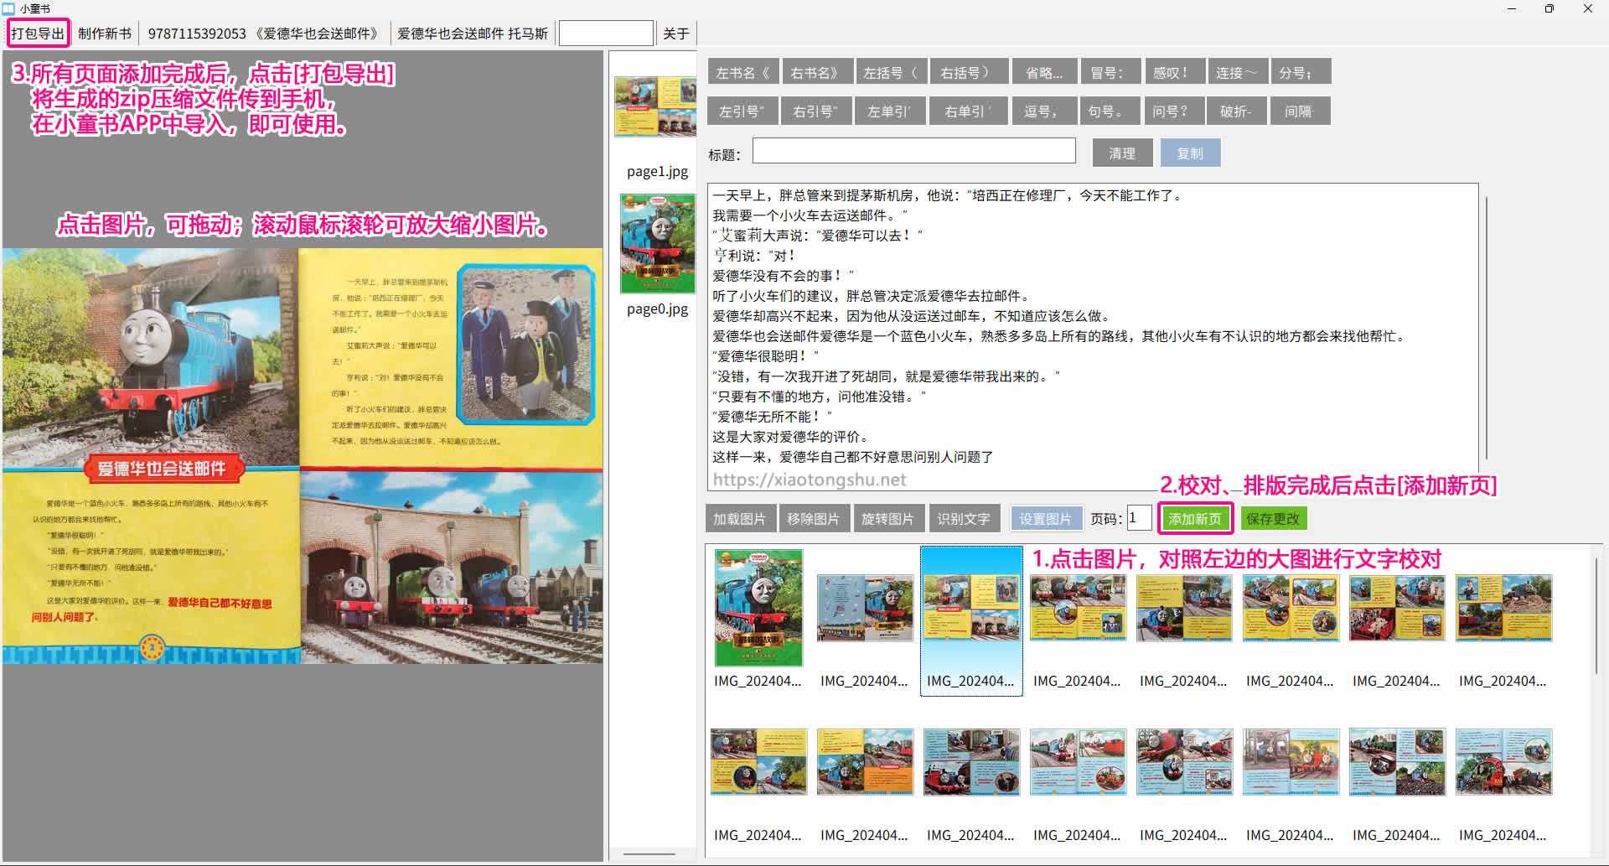Select fourth thumbnail in second image row
The image size is (1609, 866).
point(1078,775)
